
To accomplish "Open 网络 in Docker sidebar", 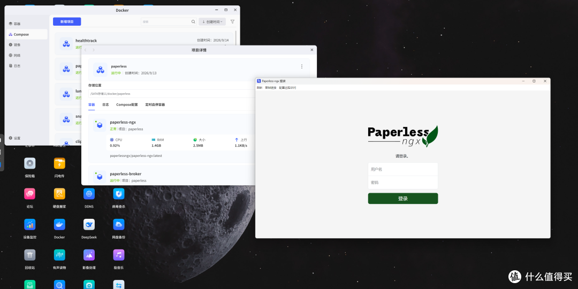I will point(27,55).
